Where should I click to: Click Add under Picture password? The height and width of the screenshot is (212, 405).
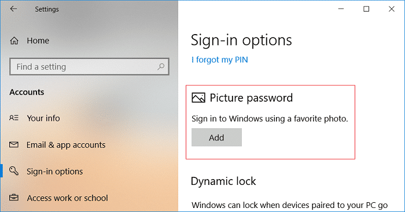216,137
